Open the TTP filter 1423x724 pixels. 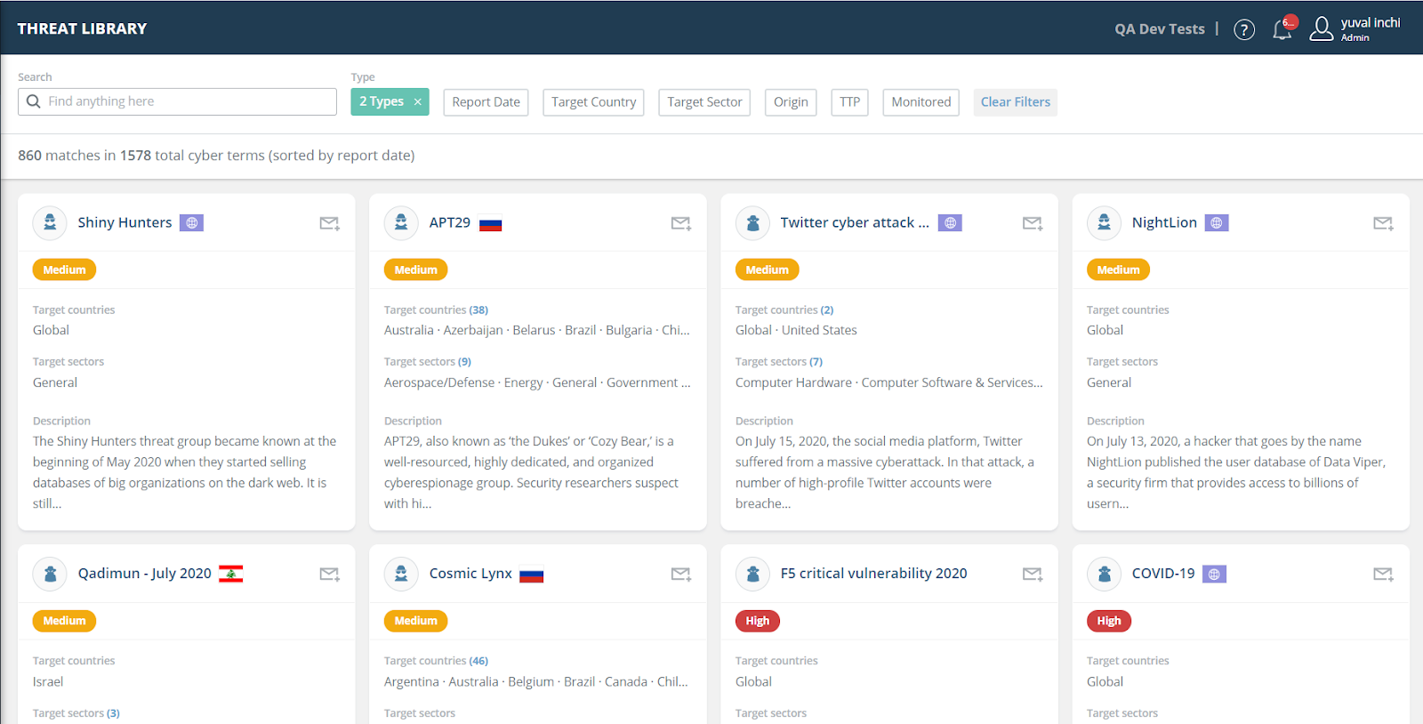point(849,102)
